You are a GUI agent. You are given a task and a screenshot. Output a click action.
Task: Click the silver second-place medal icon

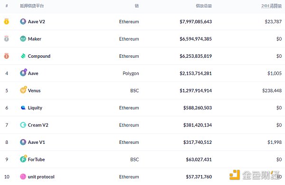[x=7, y=38]
